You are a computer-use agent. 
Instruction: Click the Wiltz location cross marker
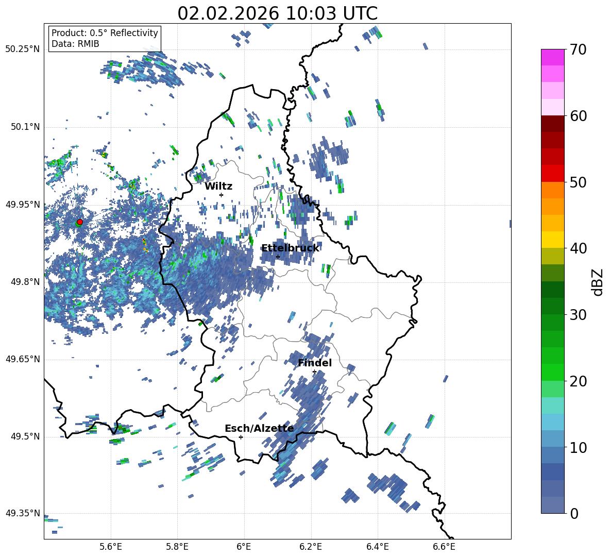coord(222,195)
